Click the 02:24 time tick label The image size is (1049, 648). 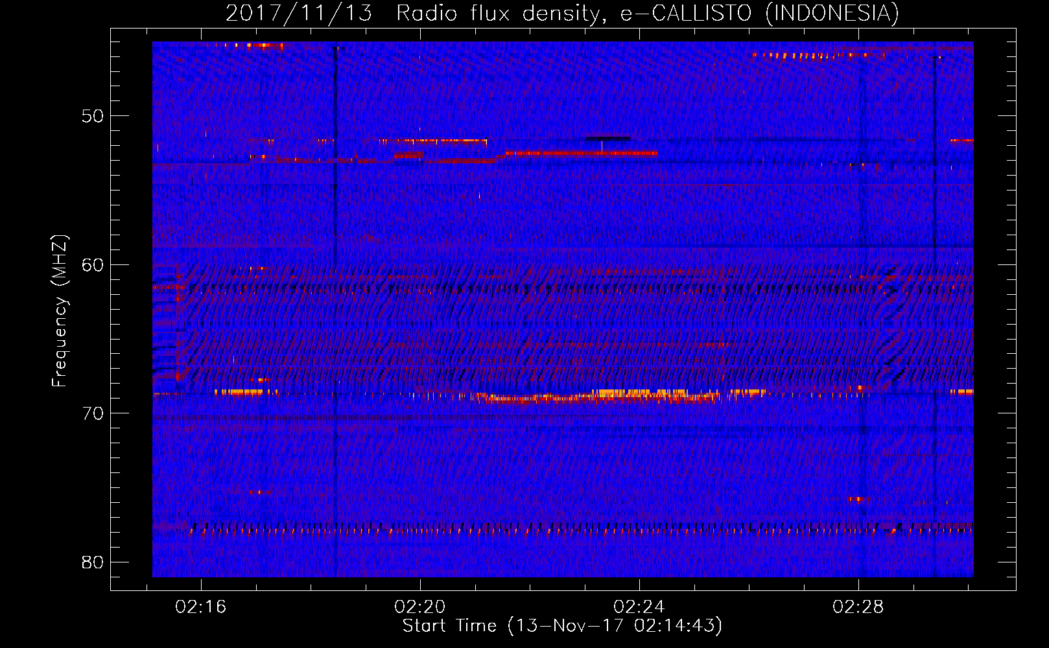pyautogui.click(x=639, y=607)
